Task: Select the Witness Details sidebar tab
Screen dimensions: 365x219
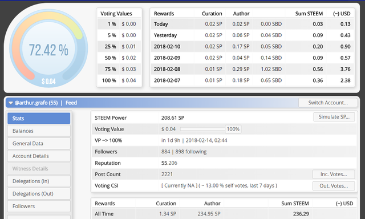Action: [x=39, y=168]
